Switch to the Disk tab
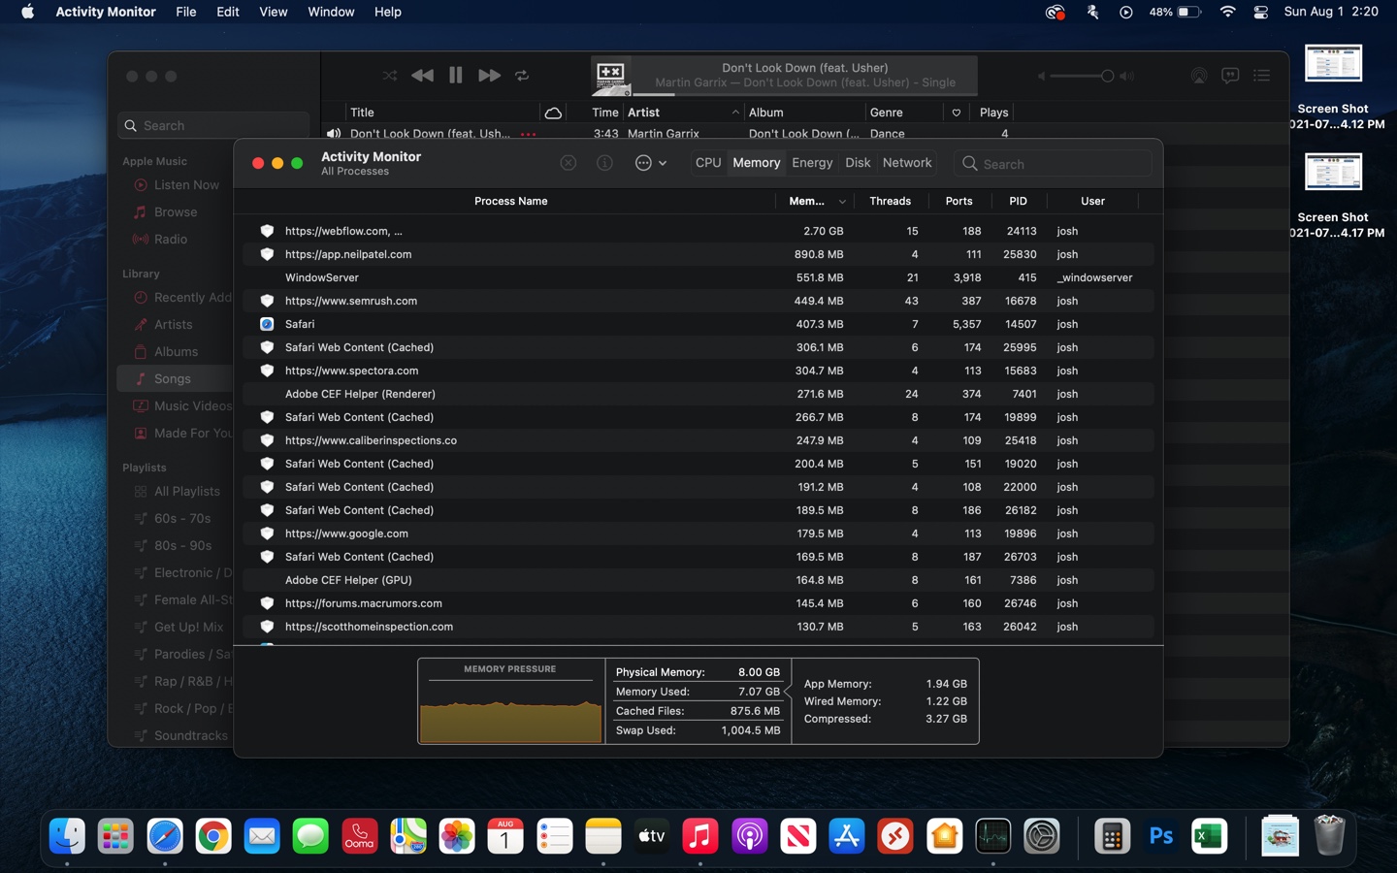 (x=858, y=163)
